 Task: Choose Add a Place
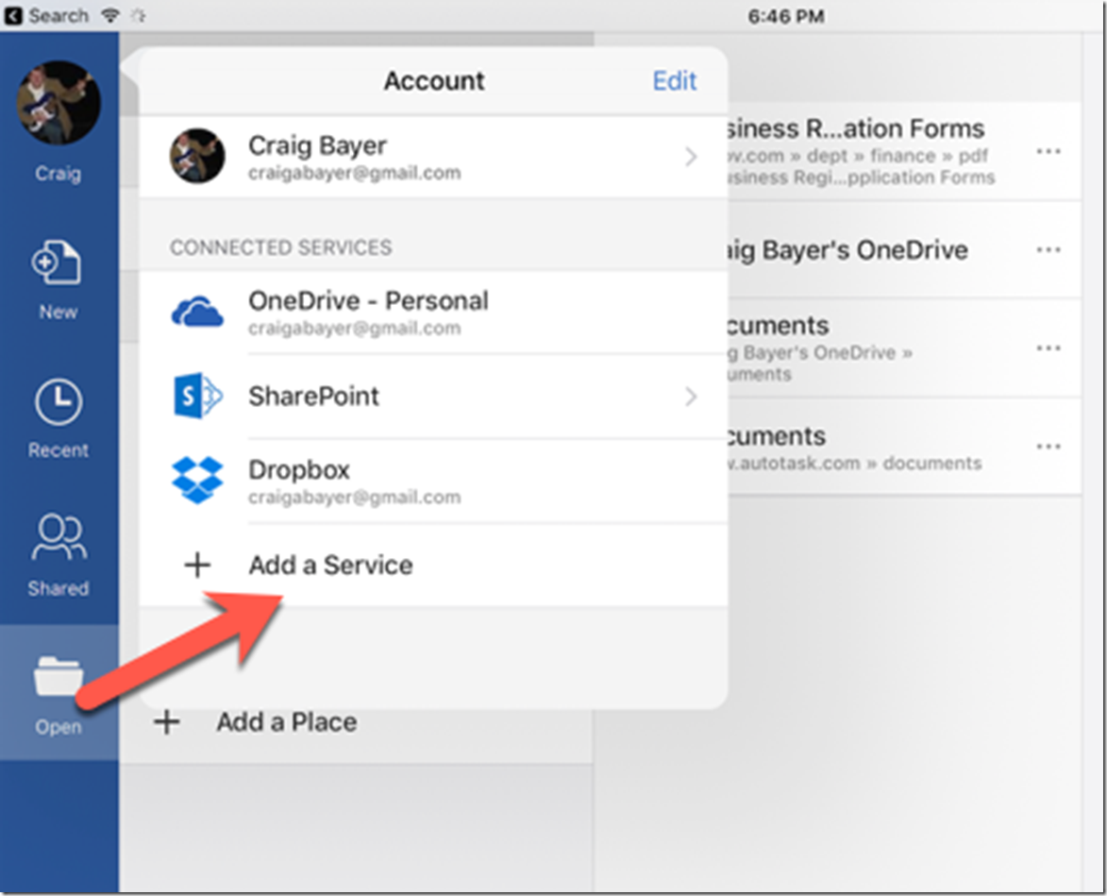pos(286,721)
